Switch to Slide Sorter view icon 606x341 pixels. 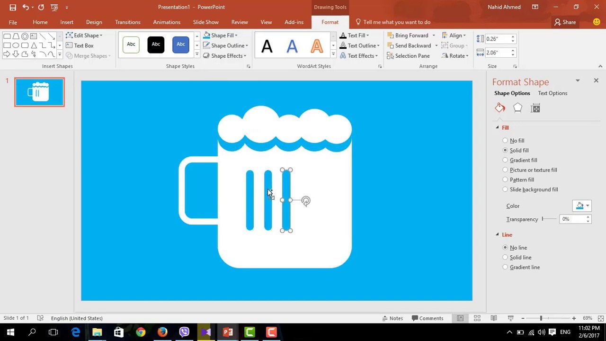[477, 318]
